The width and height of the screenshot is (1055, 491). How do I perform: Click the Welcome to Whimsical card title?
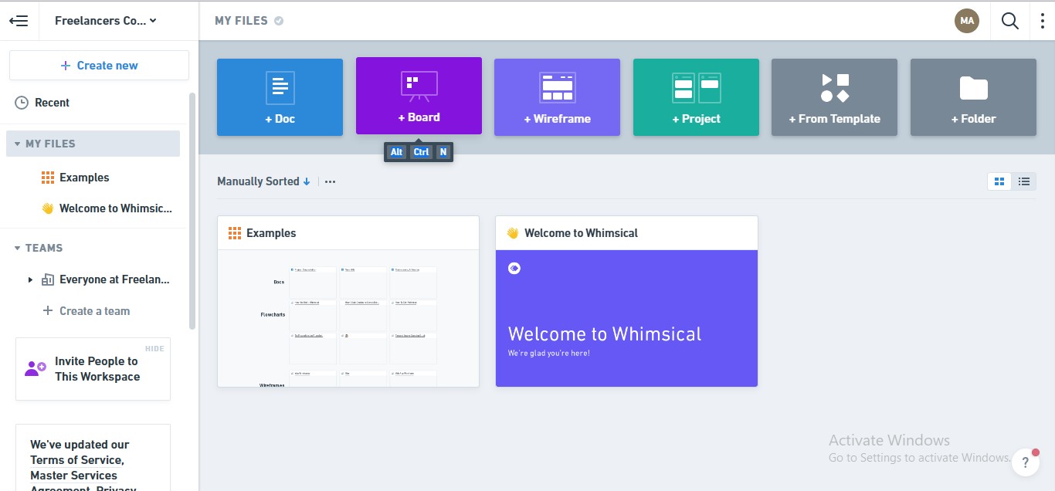tap(581, 233)
